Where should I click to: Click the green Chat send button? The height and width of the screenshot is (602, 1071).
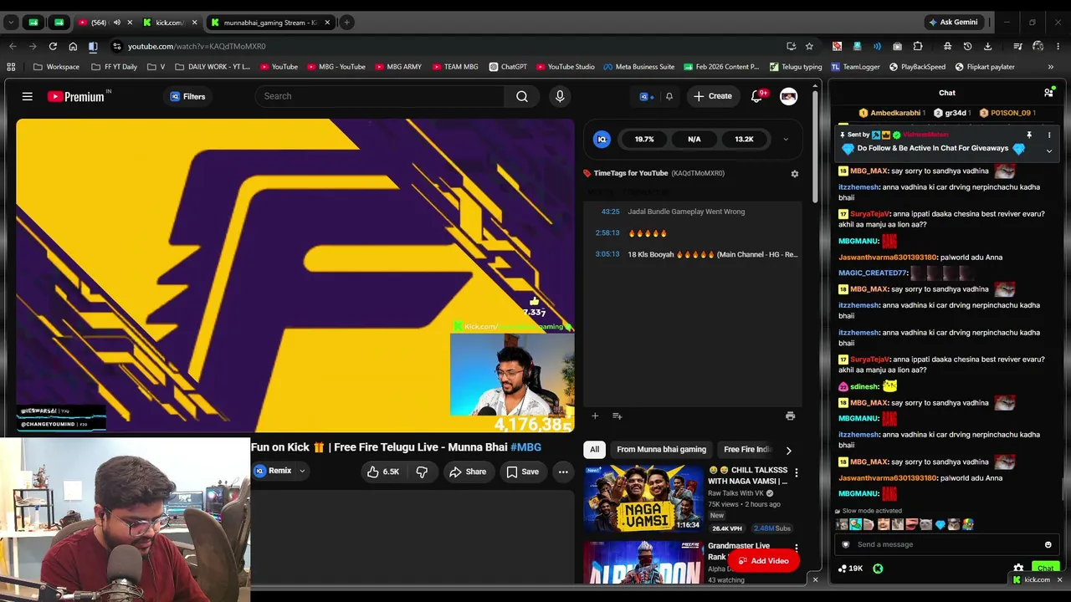(x=1045, y=569)
